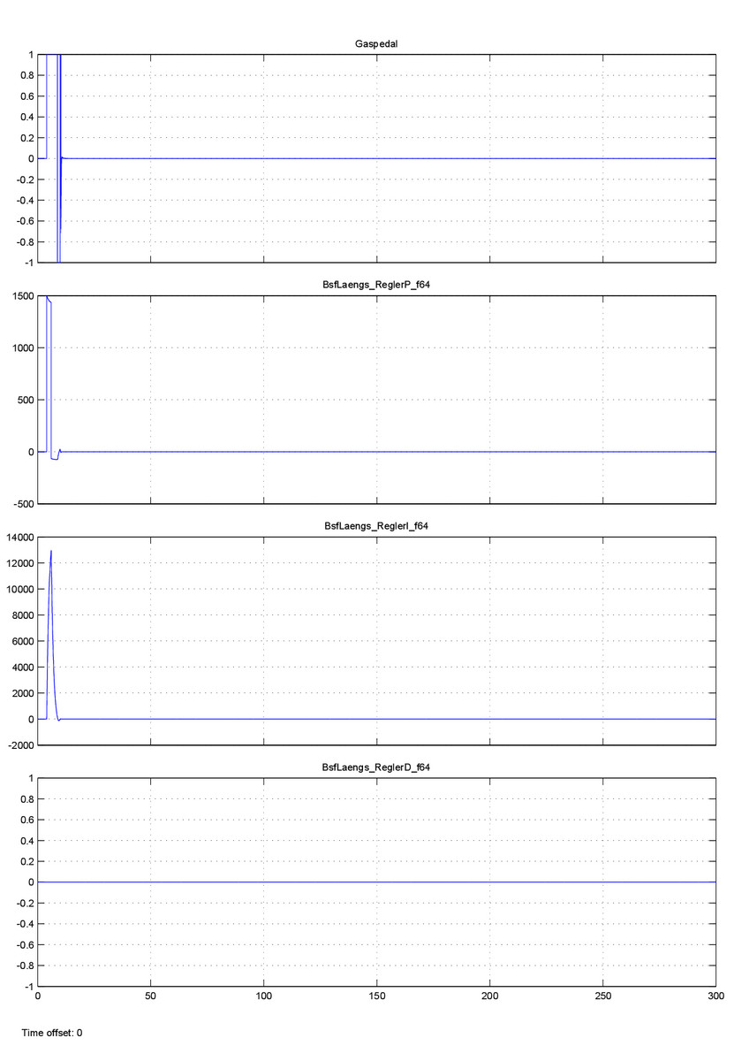Click the 150 label on the time axis
Viewport: 749px width, 1061px height.
point(376,996)
